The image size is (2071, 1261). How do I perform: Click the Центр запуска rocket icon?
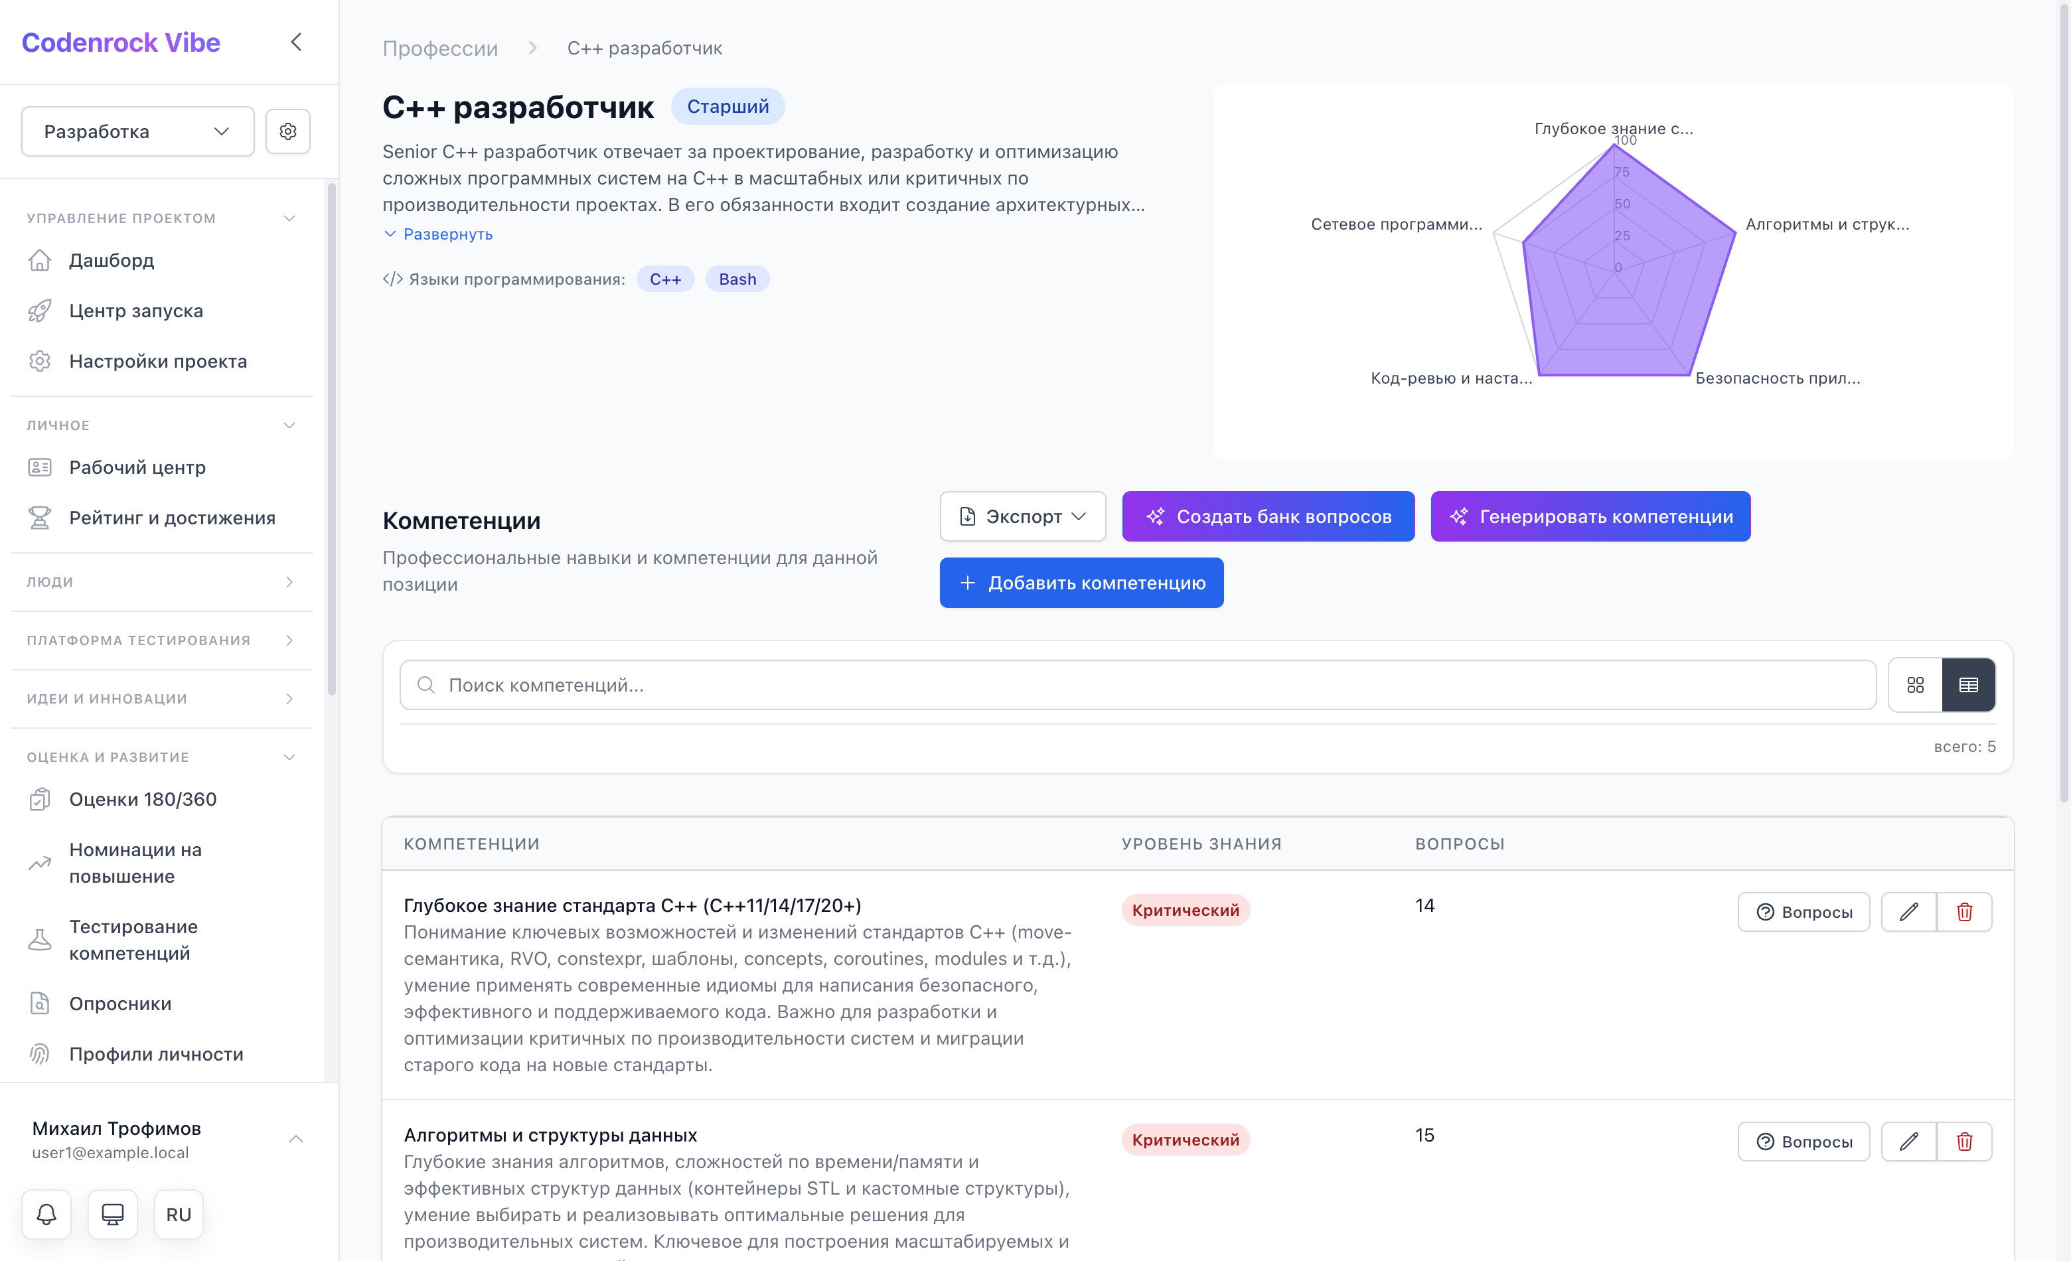[x=40, y=311]
